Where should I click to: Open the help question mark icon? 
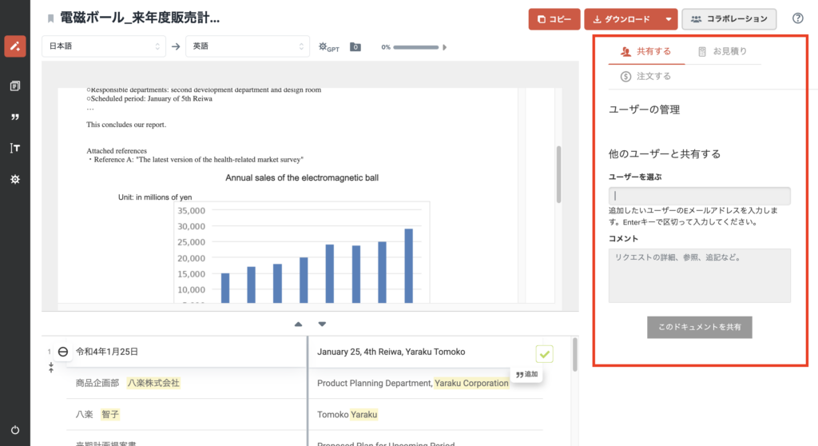[x=797, y=18]
